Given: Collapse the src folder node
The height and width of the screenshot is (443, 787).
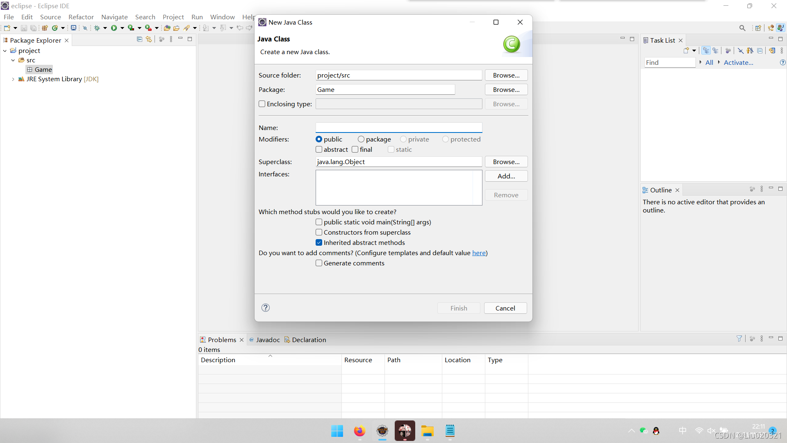Looking at the screenshot, I should click(13, 60).
